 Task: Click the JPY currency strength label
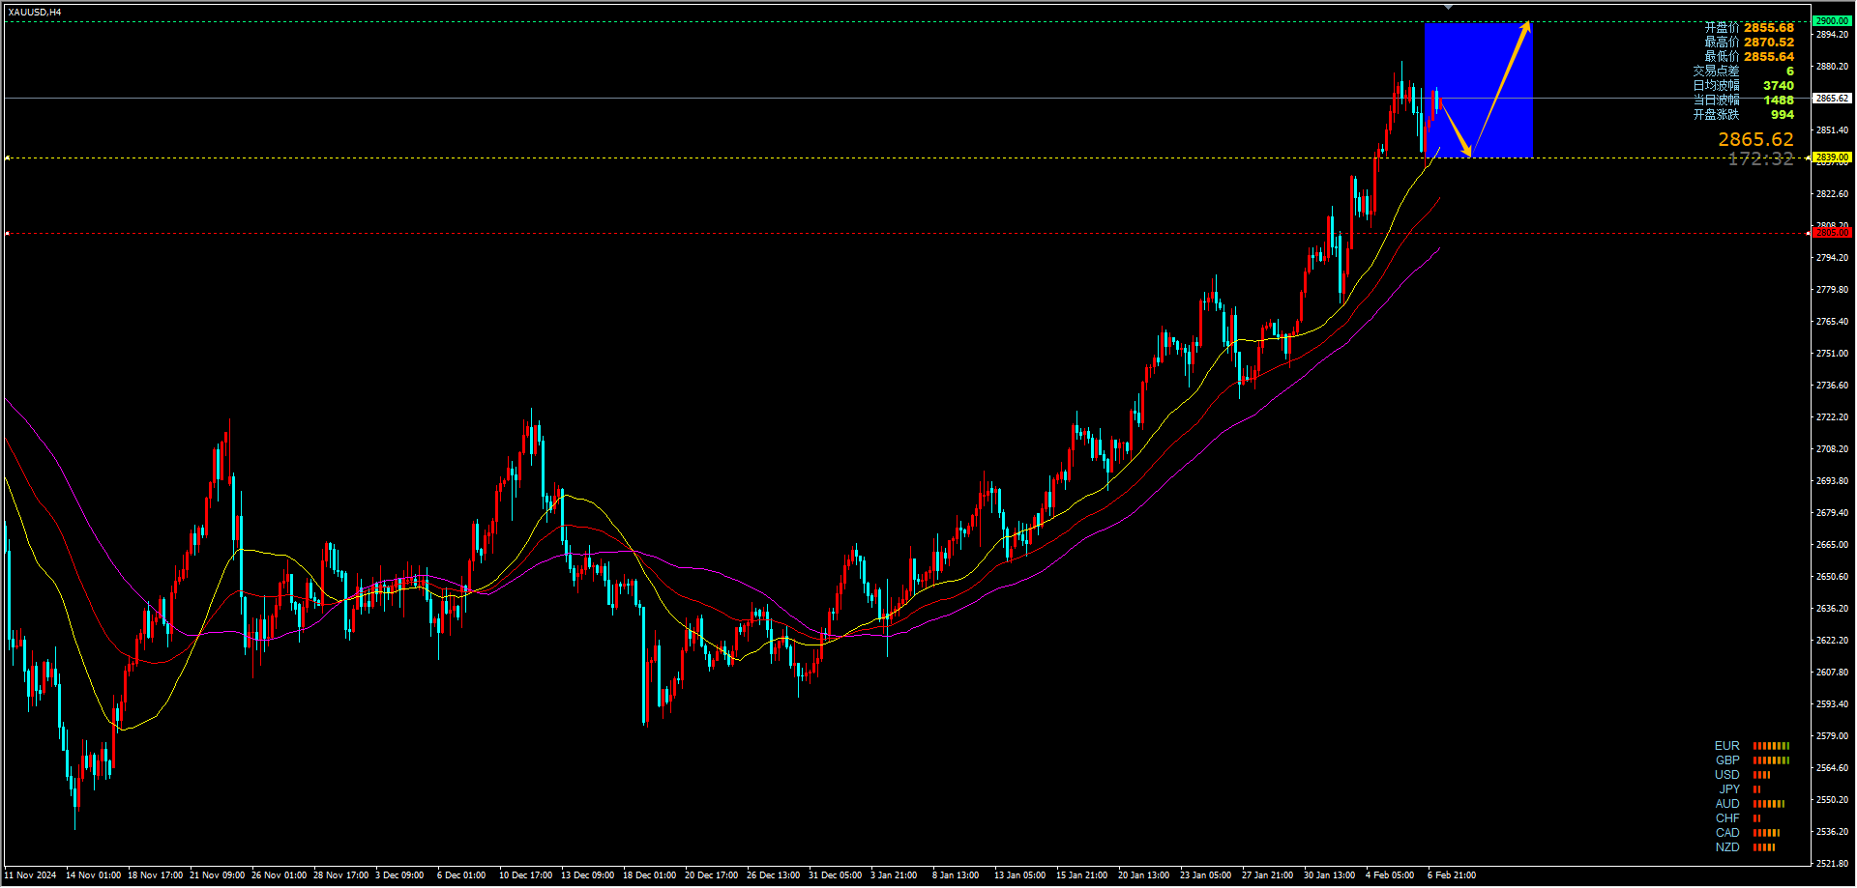1729,789
